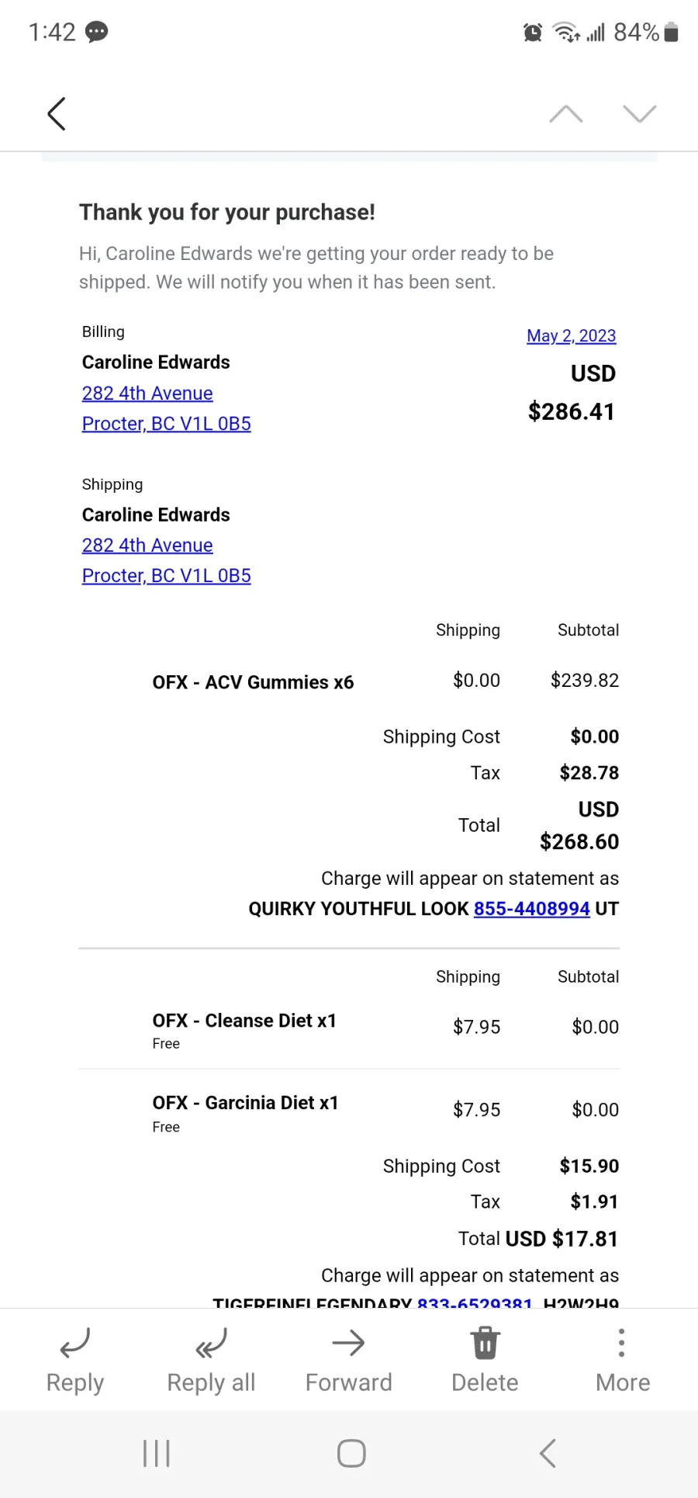Viewport: 698px width, 1498px height.
Task: Tap the Reply all icon
Action: pyautogui.click(x=211, y=1343)
